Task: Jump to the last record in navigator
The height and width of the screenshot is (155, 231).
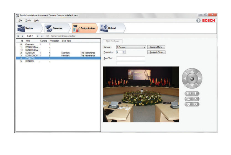Action: pyautogui.click(x=42, y=36)
